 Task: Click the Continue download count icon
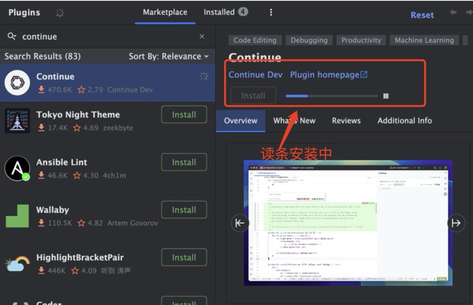click(41, 89)
